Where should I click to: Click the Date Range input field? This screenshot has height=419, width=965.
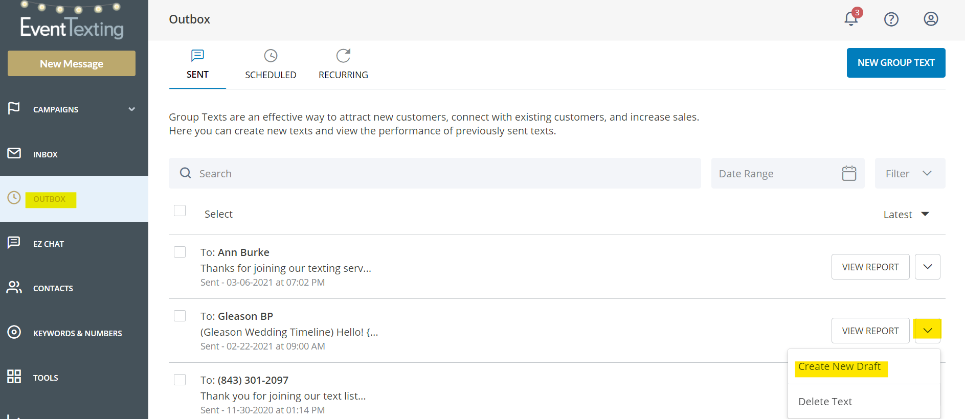click(x=788, y=173)
